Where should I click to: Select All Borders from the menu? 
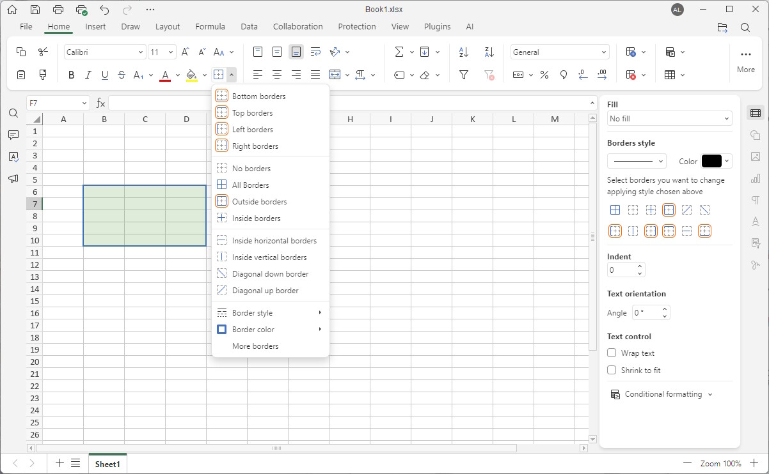(250, 185)
